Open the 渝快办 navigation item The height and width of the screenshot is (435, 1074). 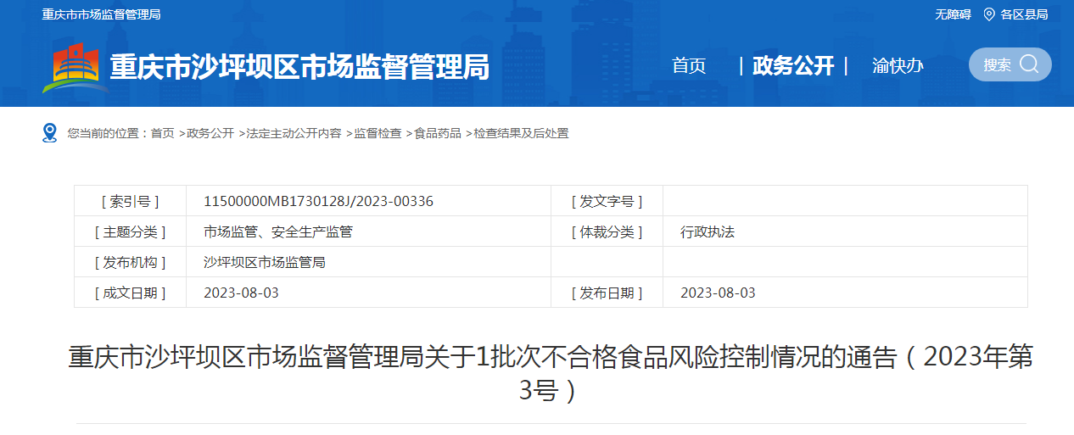898,65
